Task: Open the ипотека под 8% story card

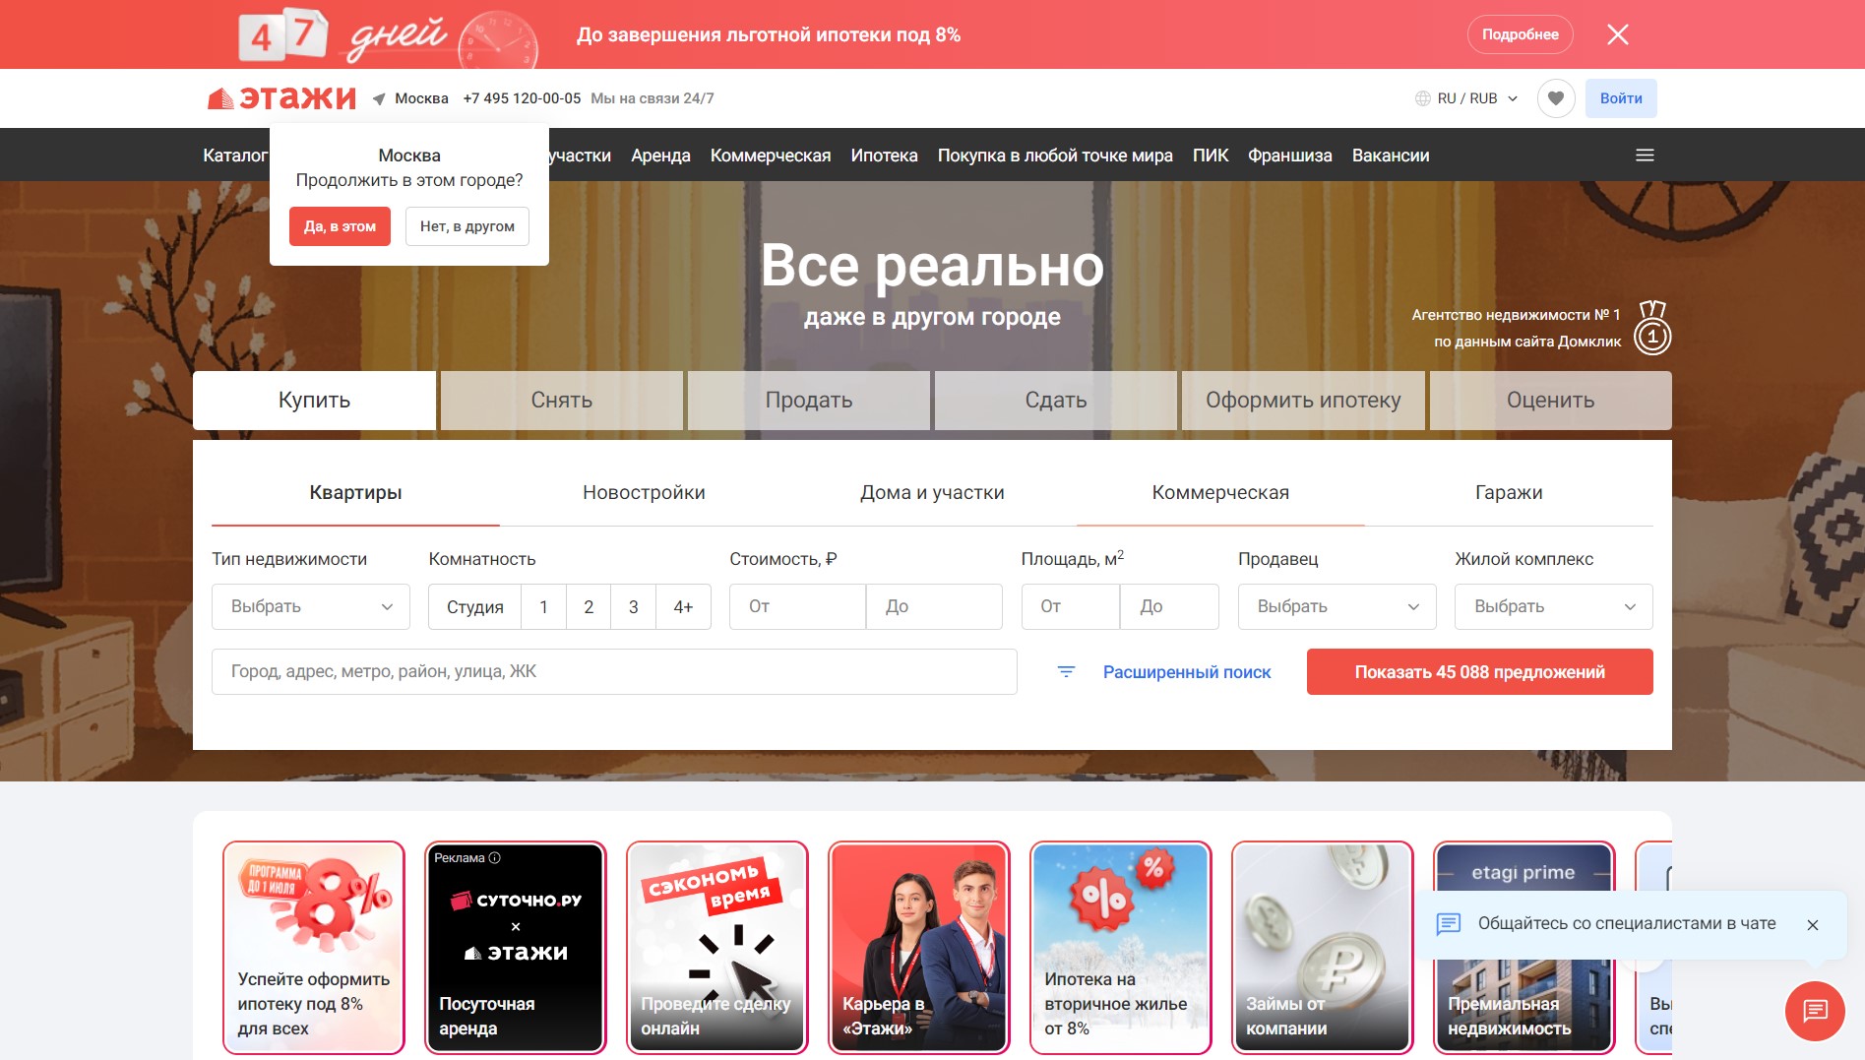Action: tap(314, 948)
